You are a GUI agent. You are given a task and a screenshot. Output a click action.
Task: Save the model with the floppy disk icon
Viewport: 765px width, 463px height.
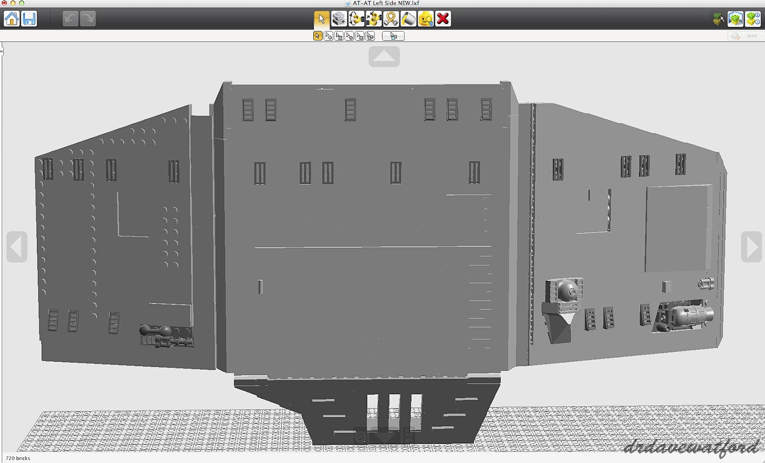point(29,19)
